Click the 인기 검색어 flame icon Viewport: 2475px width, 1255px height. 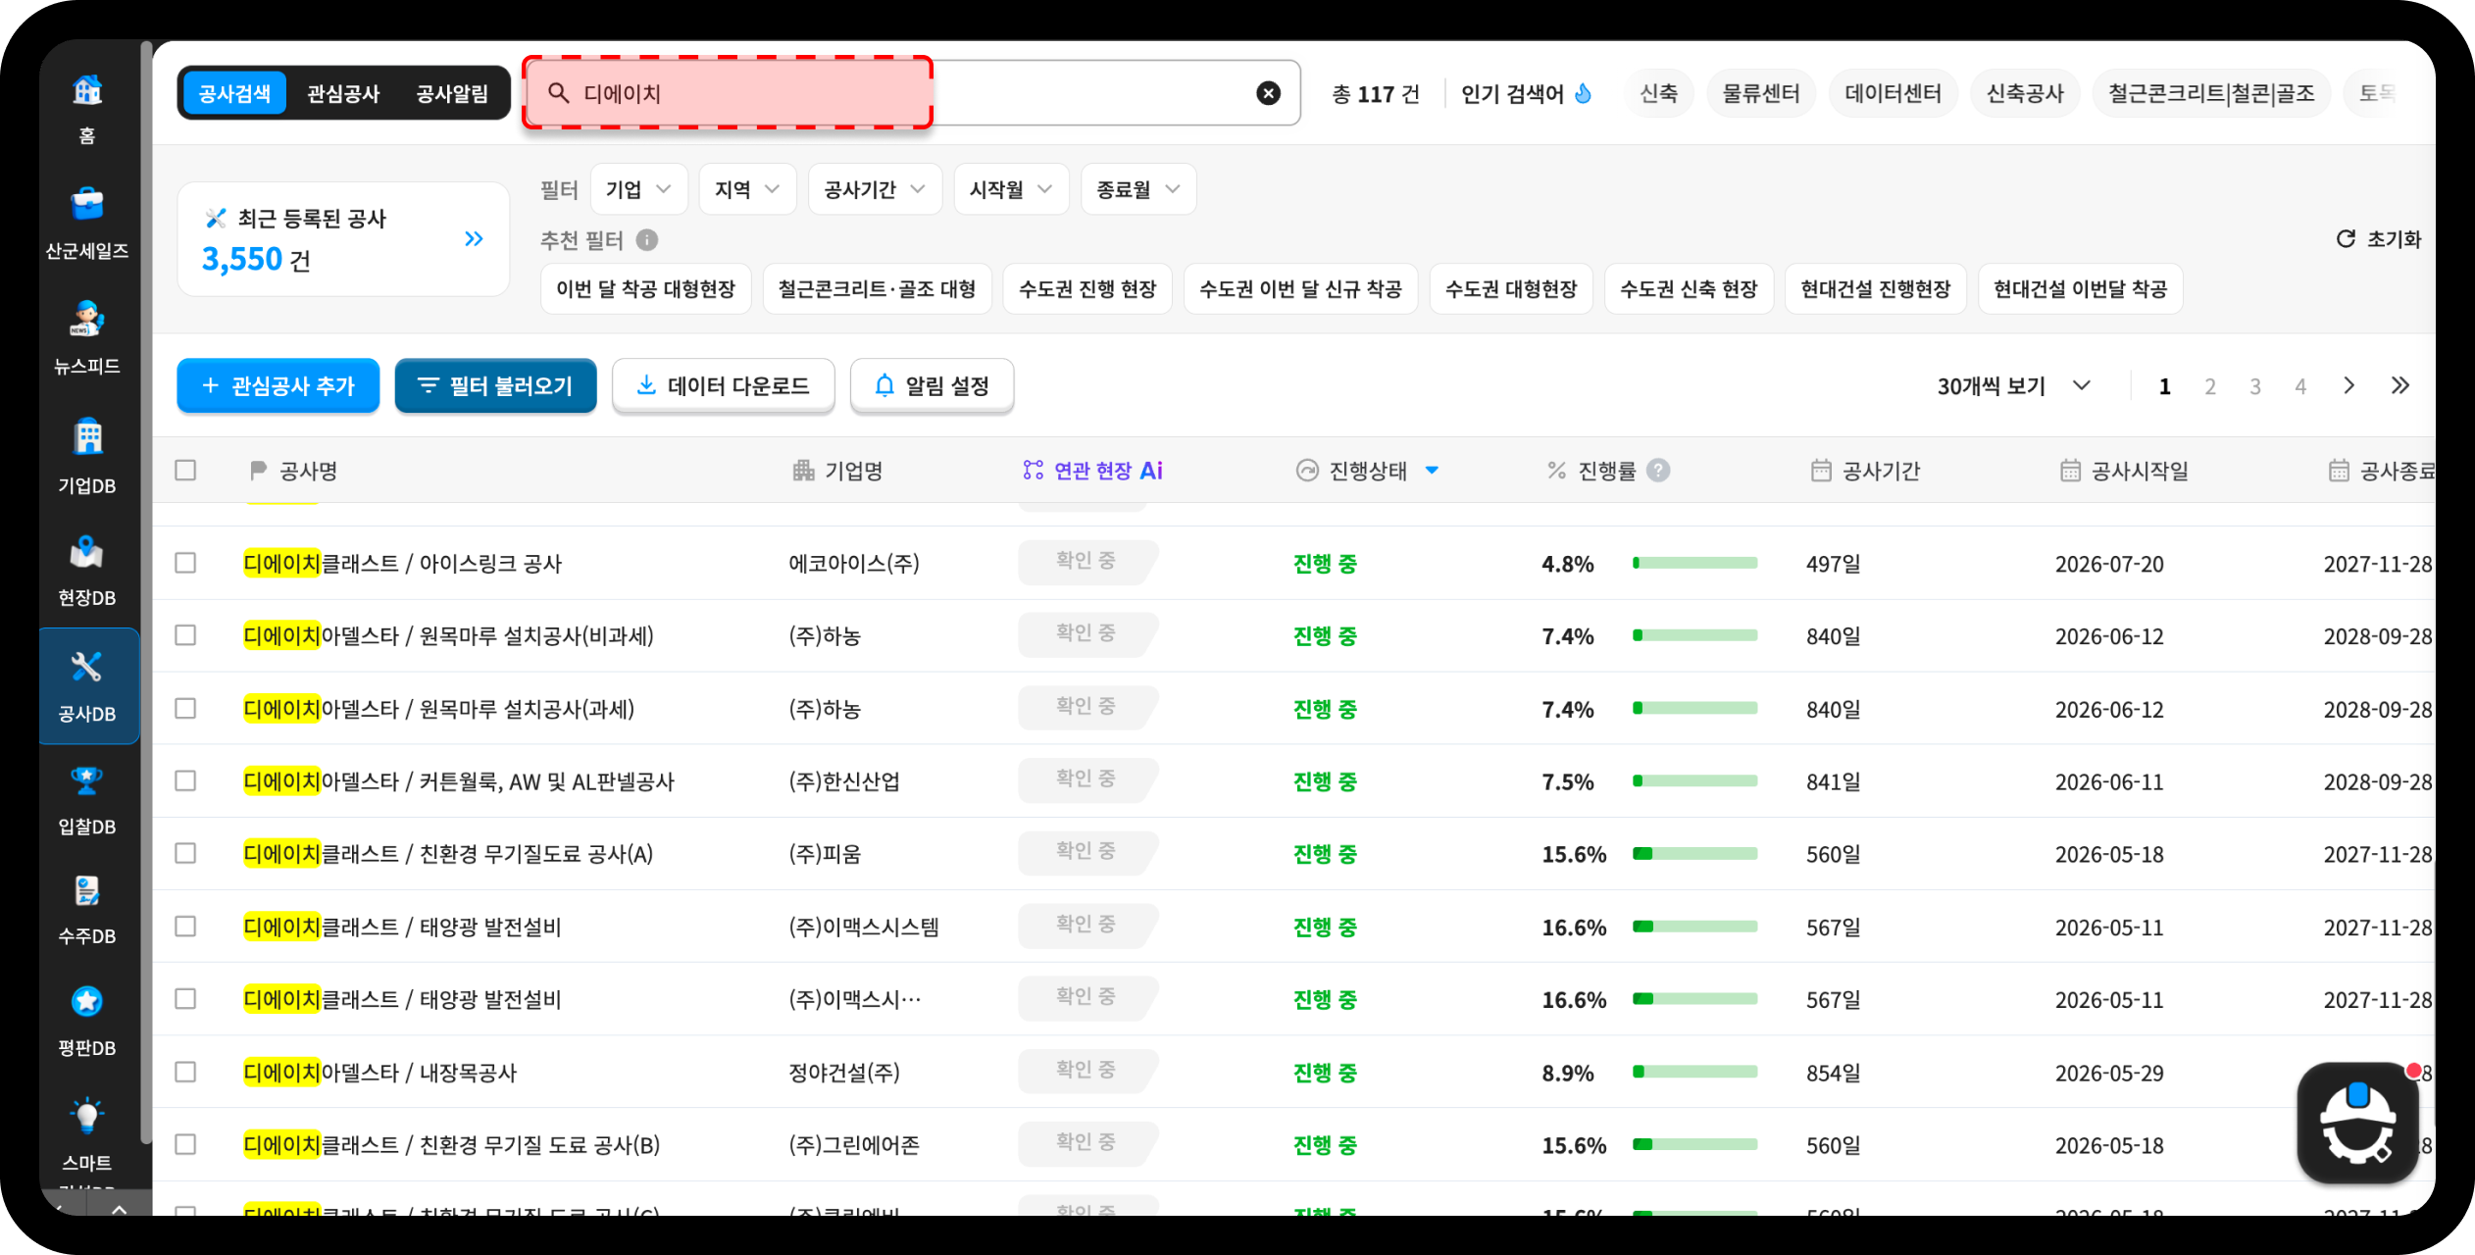(1584, 93)
